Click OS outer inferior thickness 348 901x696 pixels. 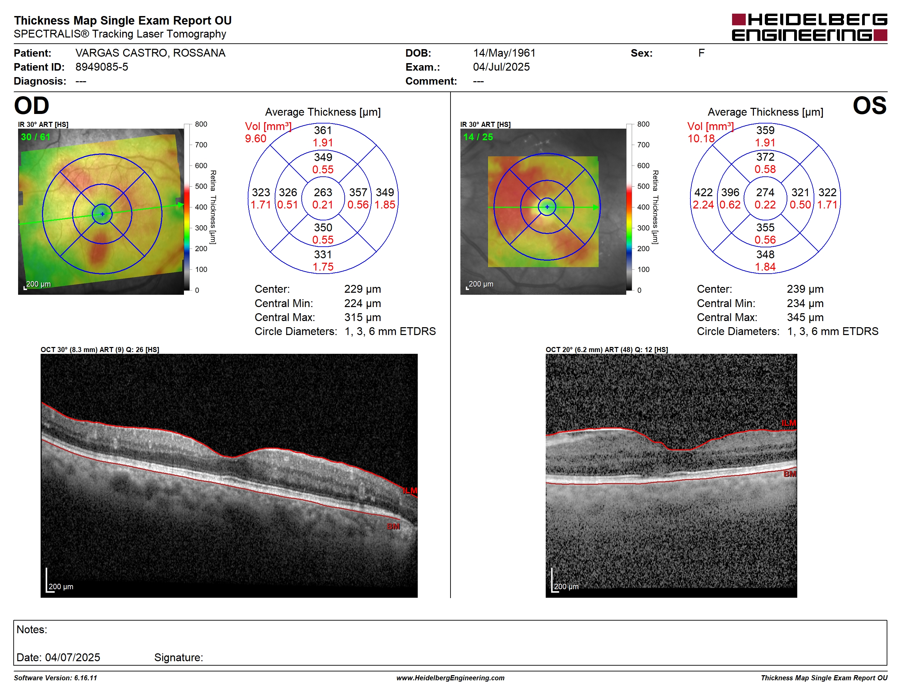tap(765, 255)
